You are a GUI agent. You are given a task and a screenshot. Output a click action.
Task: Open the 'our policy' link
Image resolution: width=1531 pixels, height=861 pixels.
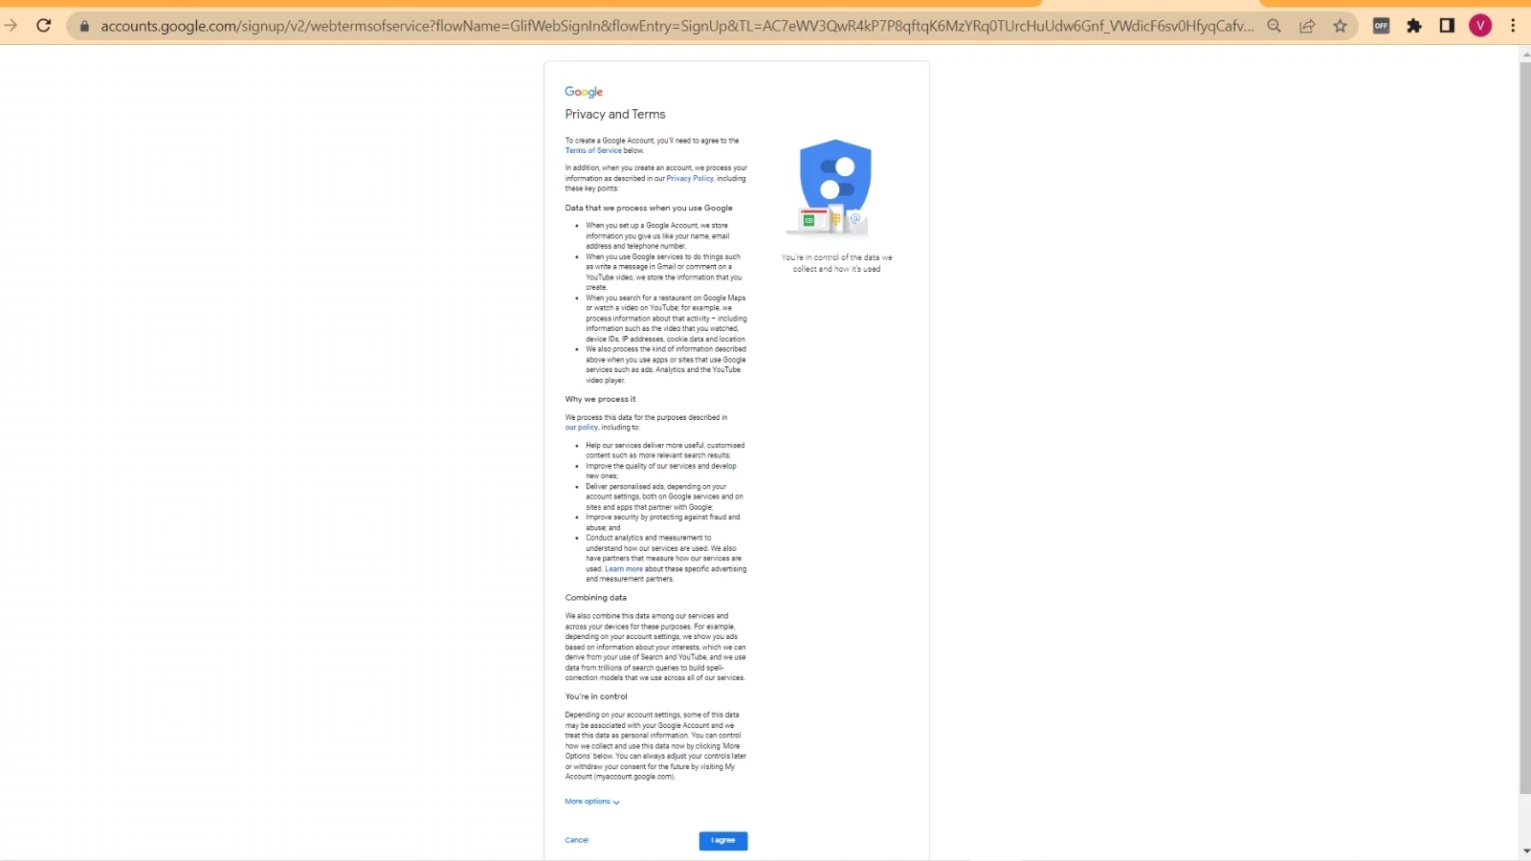click(x=581, y=428)
